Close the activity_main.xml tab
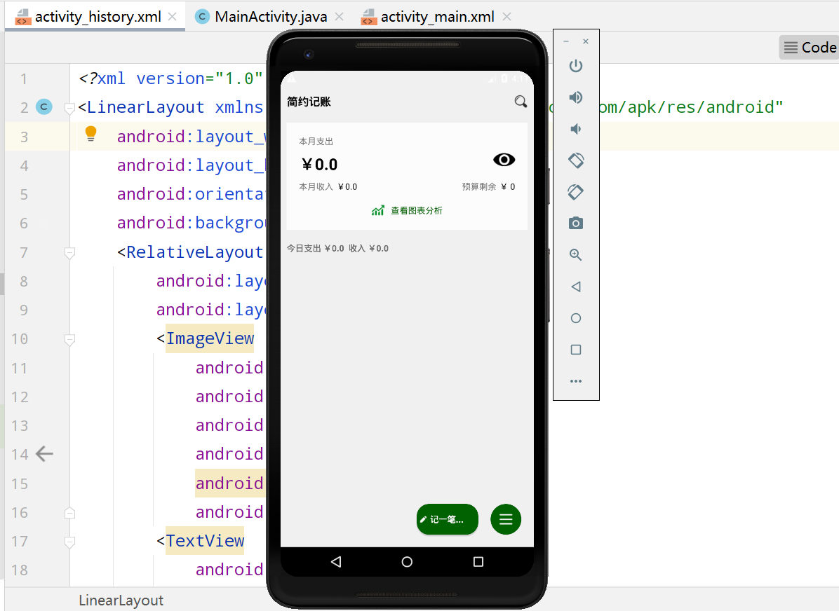 [x=507, y=17]
